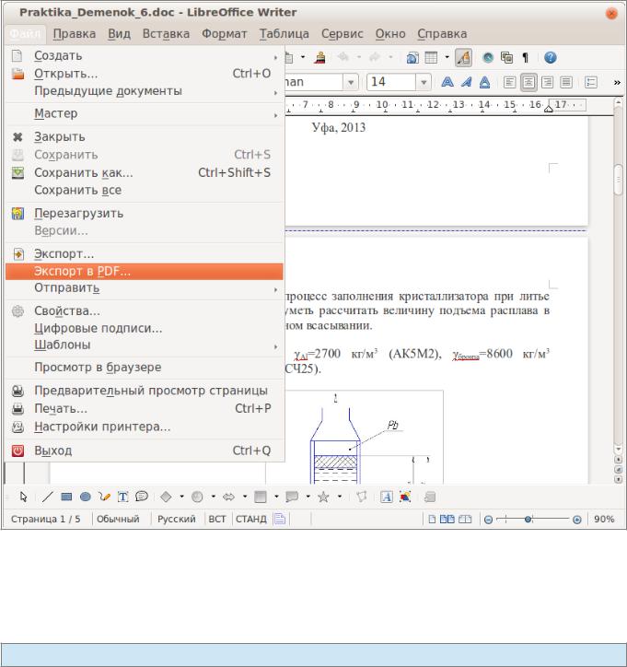Select the Flowchart shapes tool
Image resolution: width=627 pixels, height=667 pixels.
tap(261, 497)
